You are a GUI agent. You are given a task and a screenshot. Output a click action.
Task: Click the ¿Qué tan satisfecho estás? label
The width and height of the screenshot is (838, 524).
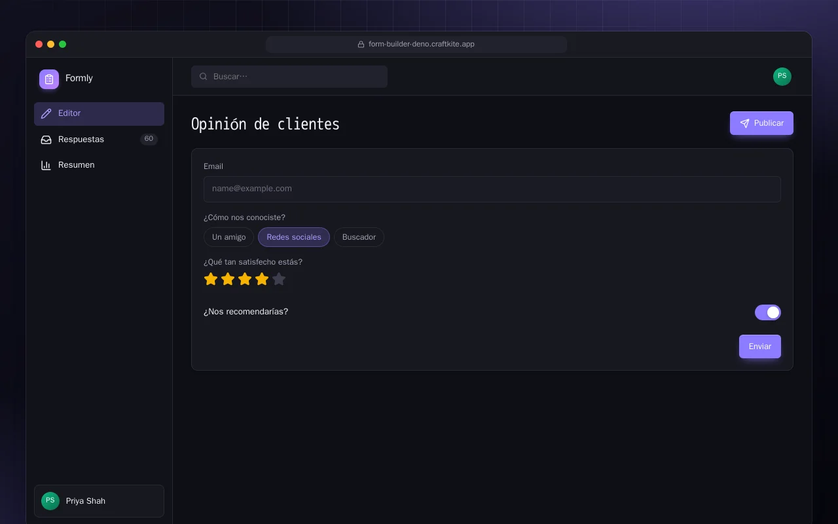click(253, 262)
